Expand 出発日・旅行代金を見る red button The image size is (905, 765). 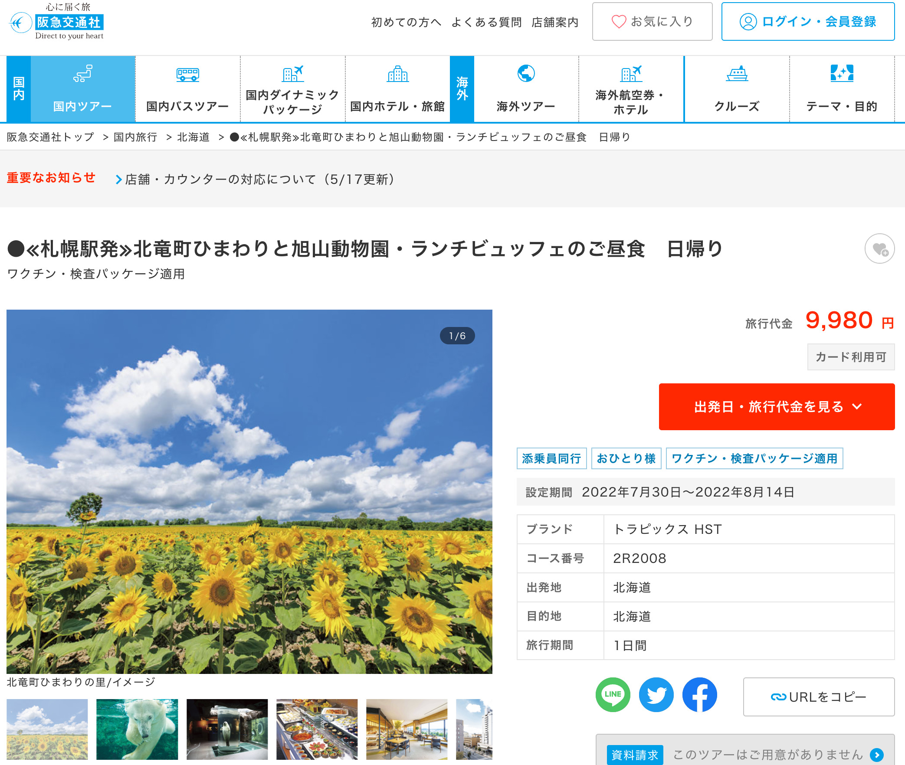777,407
